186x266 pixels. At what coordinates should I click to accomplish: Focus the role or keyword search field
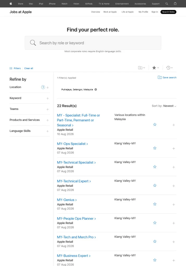click(x=93, y=43)
